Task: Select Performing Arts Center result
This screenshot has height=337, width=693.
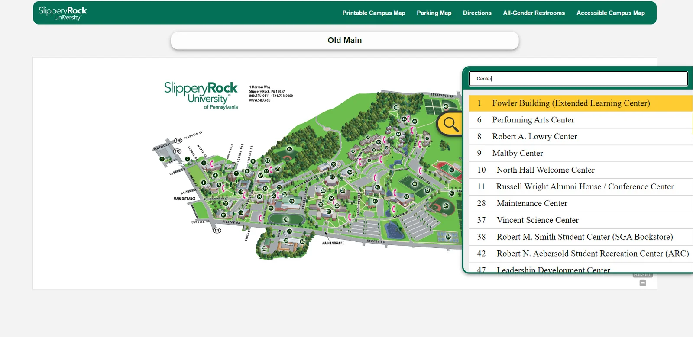Action: point(580,120)
